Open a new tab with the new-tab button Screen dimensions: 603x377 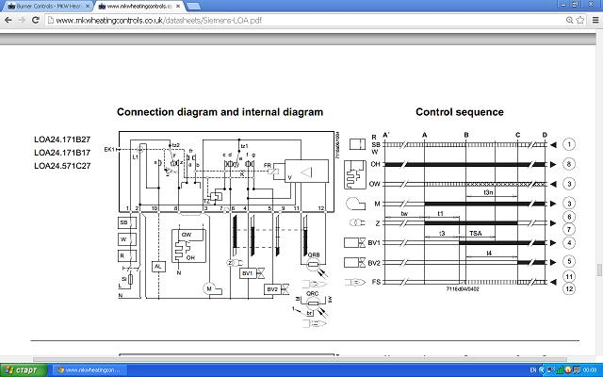point(198,6)
